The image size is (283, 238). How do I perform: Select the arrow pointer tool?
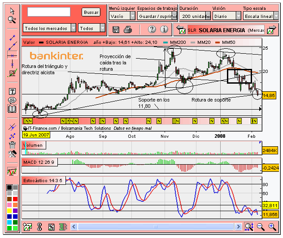tap(12, 11)
